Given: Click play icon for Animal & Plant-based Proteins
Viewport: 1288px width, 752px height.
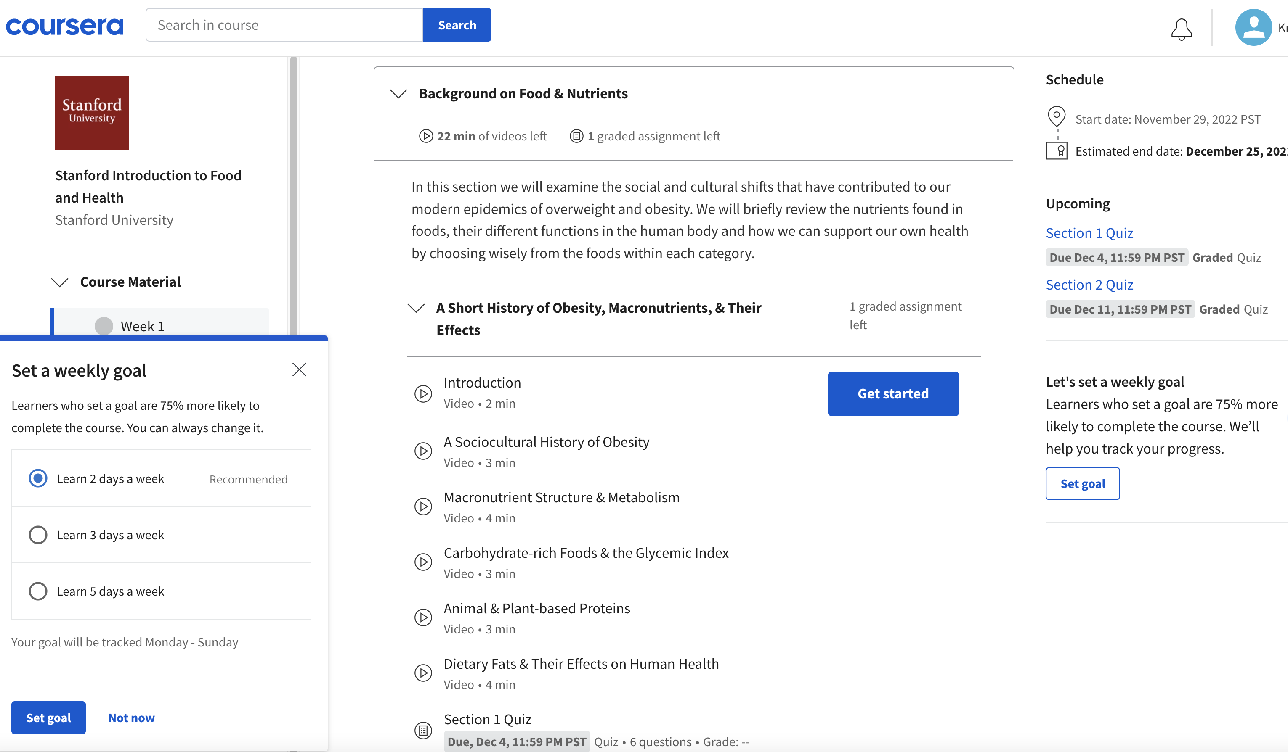Looking at the screenshot, I should [x=423, y=617].
